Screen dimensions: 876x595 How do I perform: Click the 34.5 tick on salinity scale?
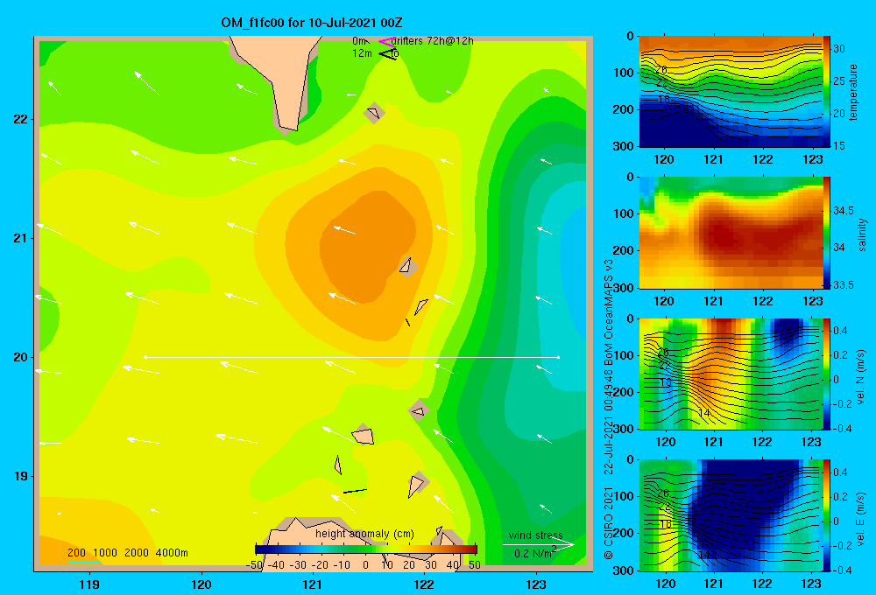[x=843, y=210]
